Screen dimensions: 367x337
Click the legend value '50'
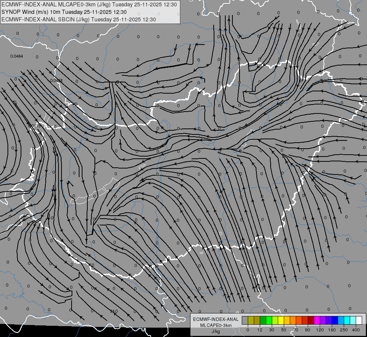[284, 330]
